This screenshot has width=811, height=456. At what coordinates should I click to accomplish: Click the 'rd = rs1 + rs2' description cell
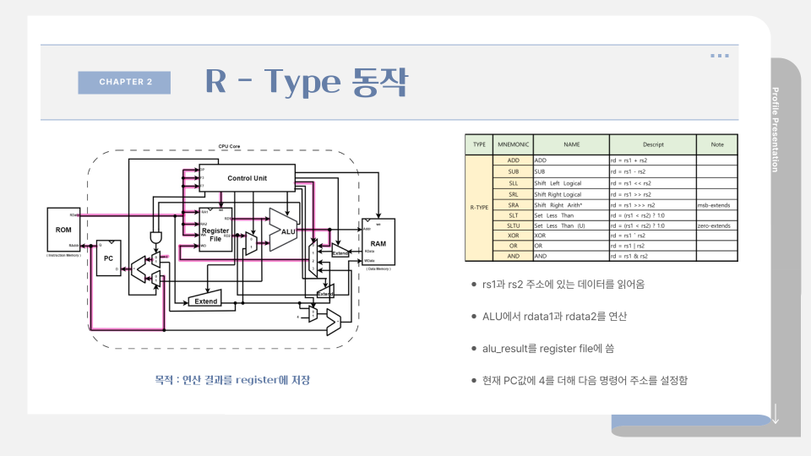tap(653, 160)
